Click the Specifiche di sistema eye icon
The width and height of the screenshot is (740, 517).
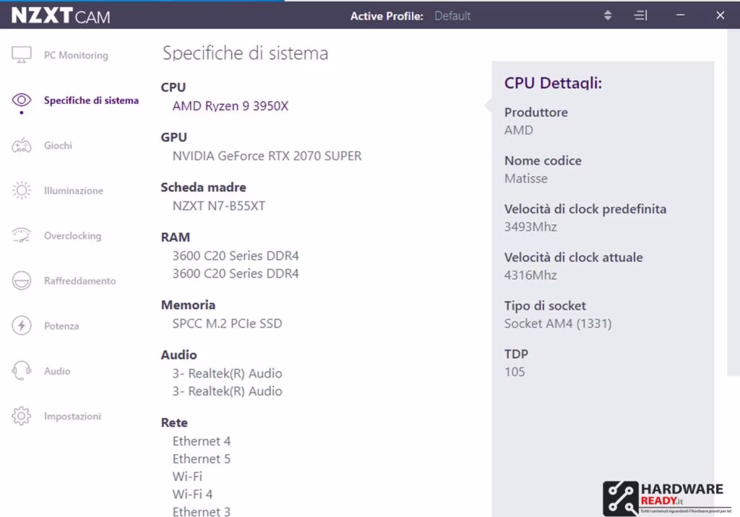coord(21,100)
